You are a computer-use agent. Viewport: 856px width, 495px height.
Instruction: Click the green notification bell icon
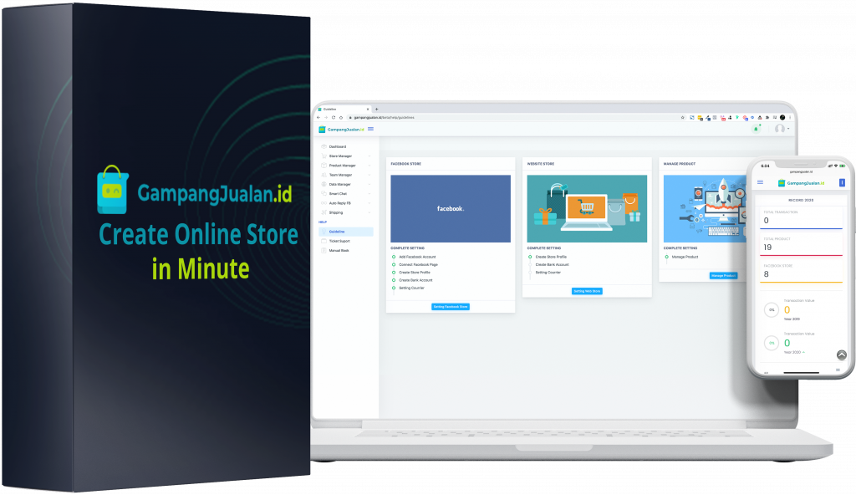coord(757,129)
